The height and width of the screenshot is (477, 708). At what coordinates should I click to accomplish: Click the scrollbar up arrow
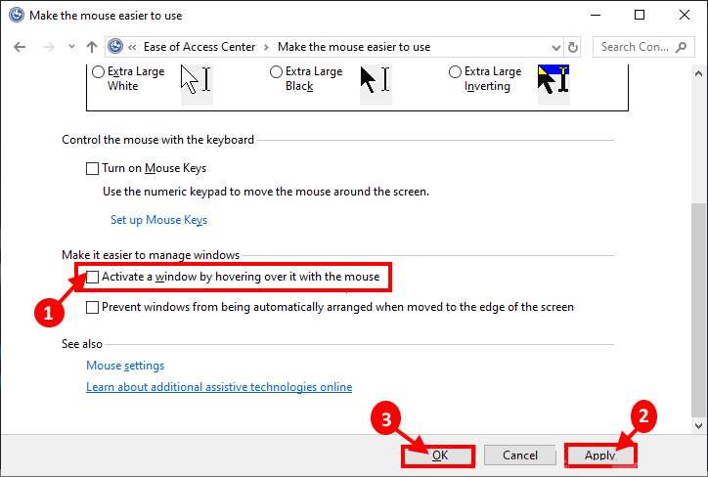698,73
